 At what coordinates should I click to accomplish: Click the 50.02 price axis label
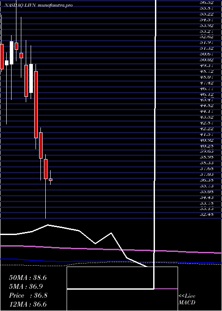[207, 60]
